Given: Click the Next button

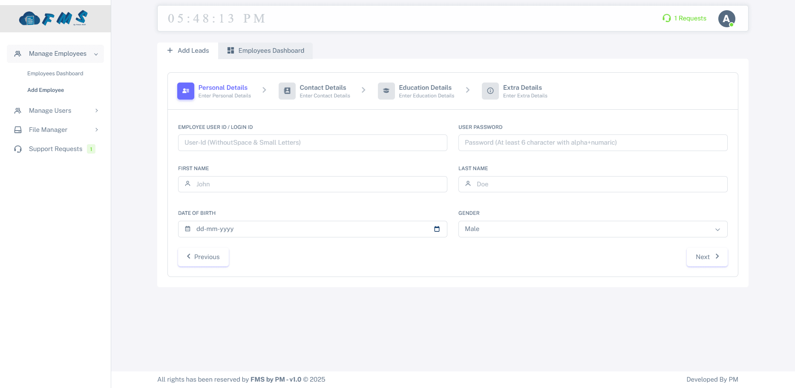Looking at the screenshot, I should click(706, 257).
